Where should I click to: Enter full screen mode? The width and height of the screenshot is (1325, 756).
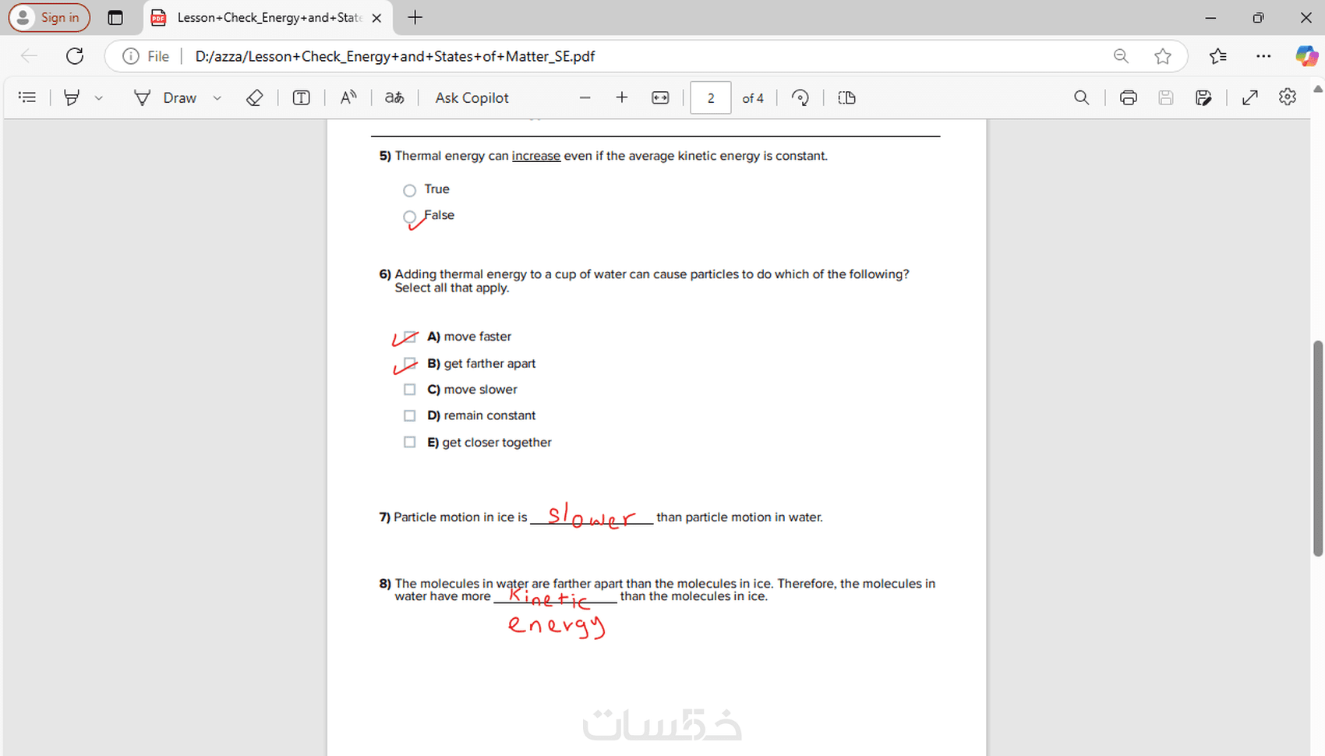pyautogui.click(x=1250, y=97)
